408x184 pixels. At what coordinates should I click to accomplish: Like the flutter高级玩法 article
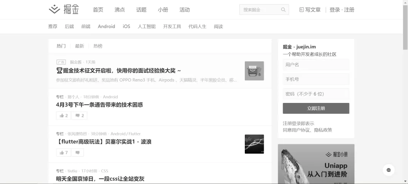point(64,153)
